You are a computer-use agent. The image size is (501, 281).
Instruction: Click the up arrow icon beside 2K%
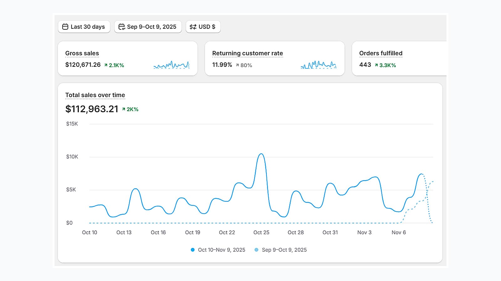point(124,109)
